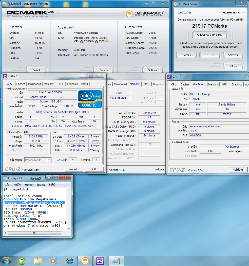Click the BIOS date 01/03/2011 field
This screenshot has width=249, height=266.
219,135
